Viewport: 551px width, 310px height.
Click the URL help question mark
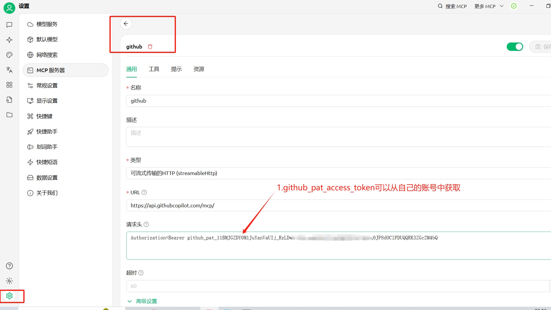click(x=144, y=192)
